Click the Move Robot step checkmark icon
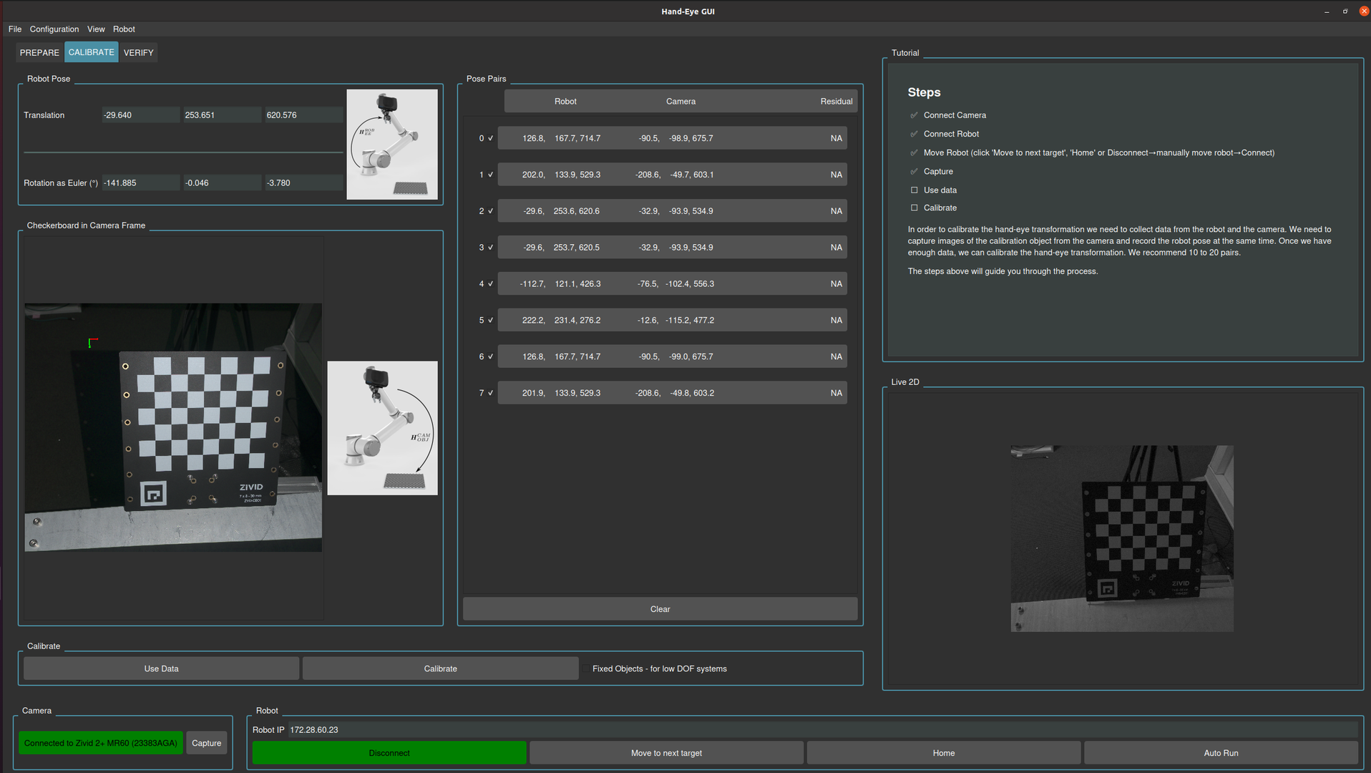This screenshot has width=1371, height=773. (914, 153)
